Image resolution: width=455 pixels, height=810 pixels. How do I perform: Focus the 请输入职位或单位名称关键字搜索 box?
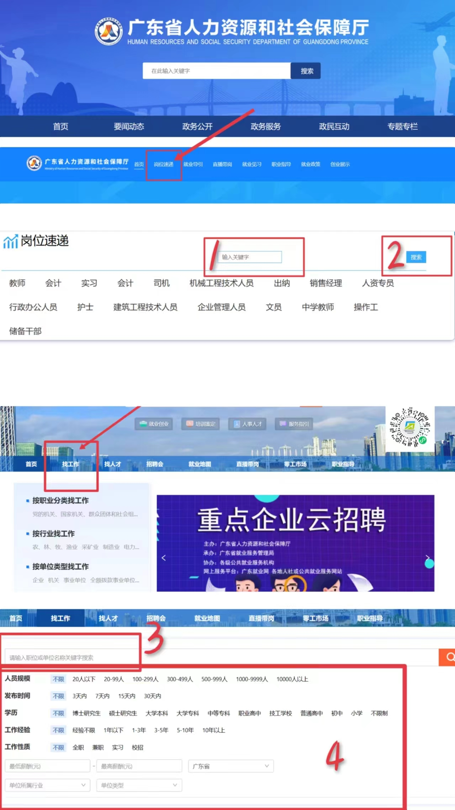pyautogui.click(x=221, y=657)
